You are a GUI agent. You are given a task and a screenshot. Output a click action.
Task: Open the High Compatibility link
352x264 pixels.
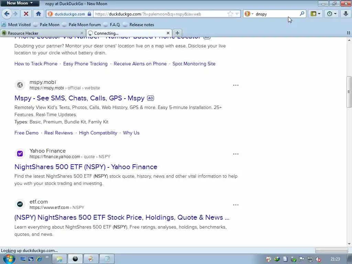click(98, 133)
